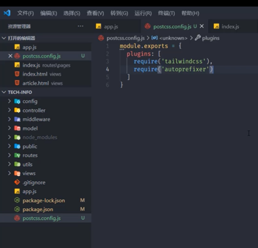Switch to the app.js editor tab

115,27
